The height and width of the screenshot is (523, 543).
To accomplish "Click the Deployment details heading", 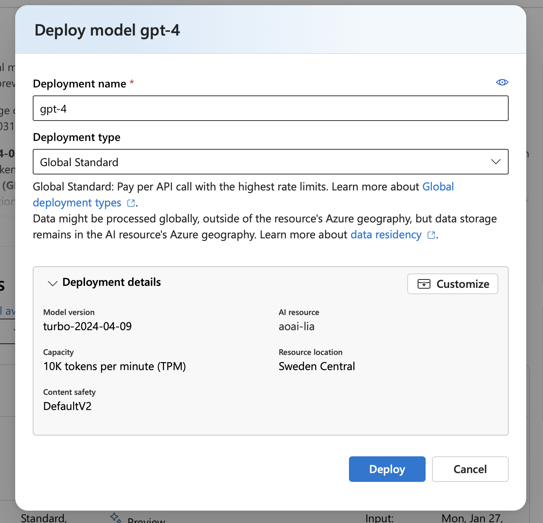I will tap(112, 282).
